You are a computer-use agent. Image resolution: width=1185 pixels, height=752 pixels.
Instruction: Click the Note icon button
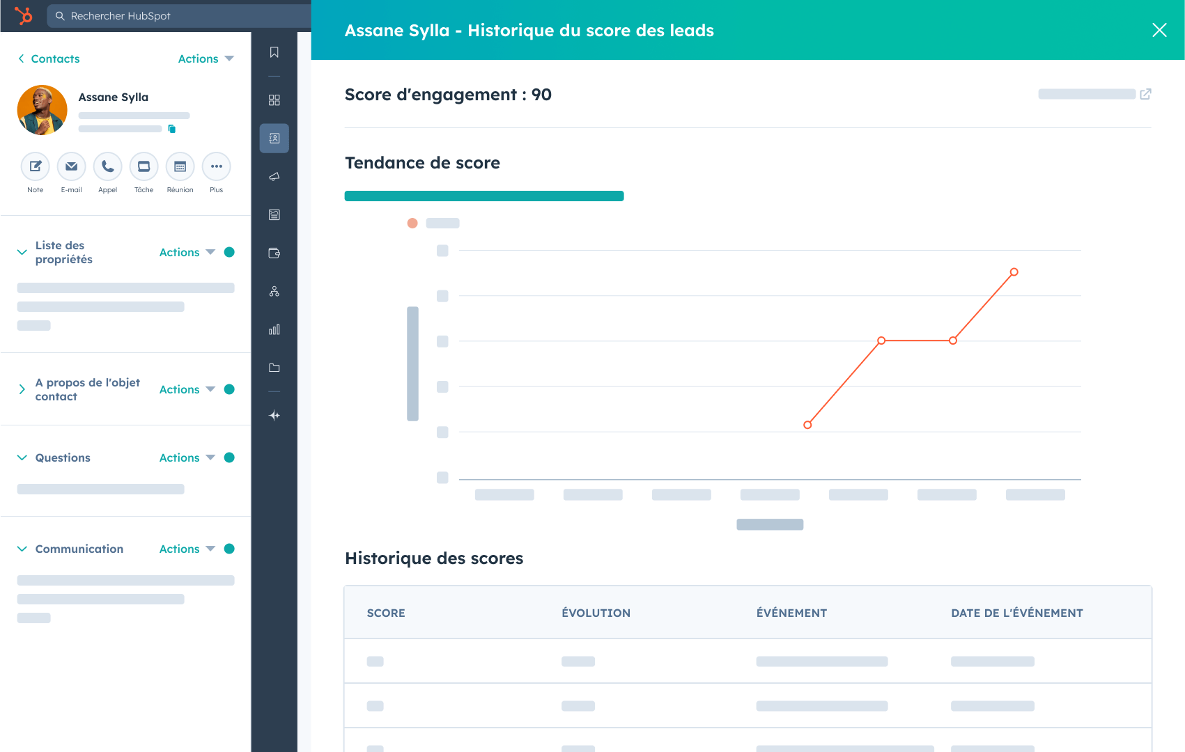[35, 166]
